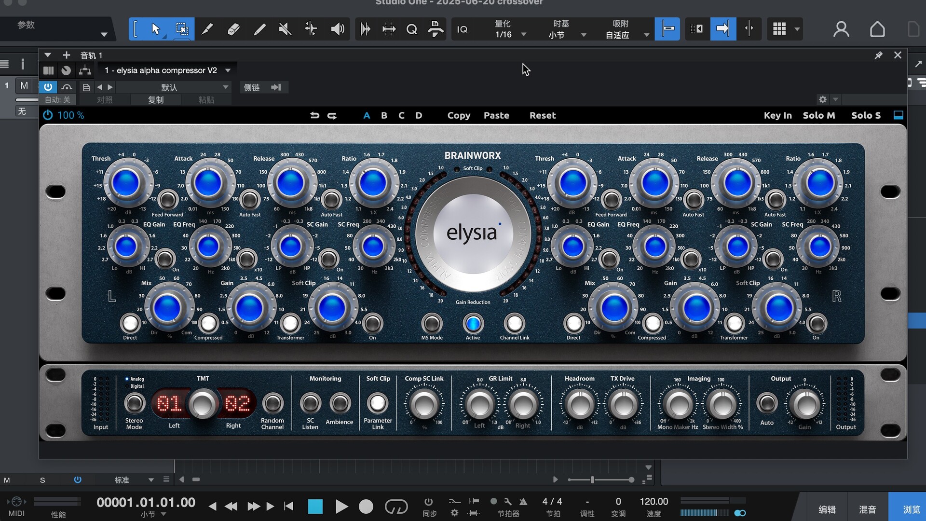926x521 pixels.
Task: Select the Eraser tool
Action: click(x=233, y=29)
